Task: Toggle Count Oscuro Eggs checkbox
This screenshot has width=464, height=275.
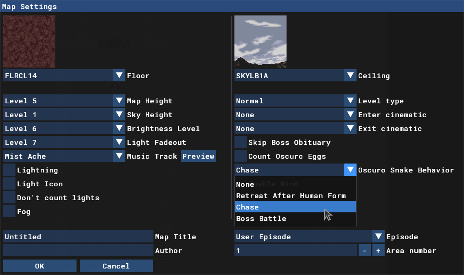Action: 241,156
